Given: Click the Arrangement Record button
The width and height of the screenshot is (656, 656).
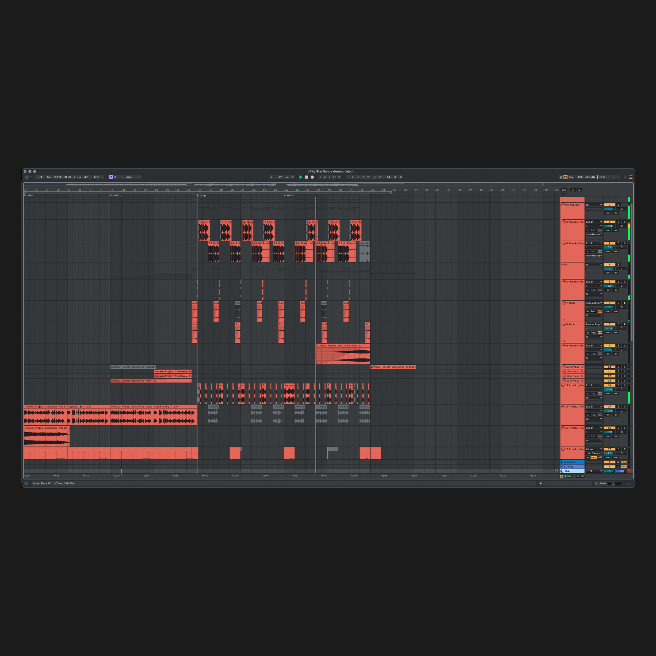Looking at the screenshot, I should (x=312, y=177).
